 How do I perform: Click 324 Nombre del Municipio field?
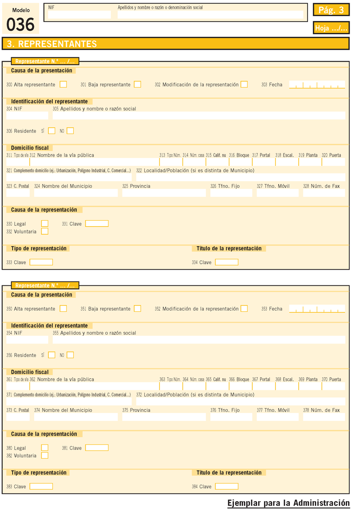(x=76, y=193)
